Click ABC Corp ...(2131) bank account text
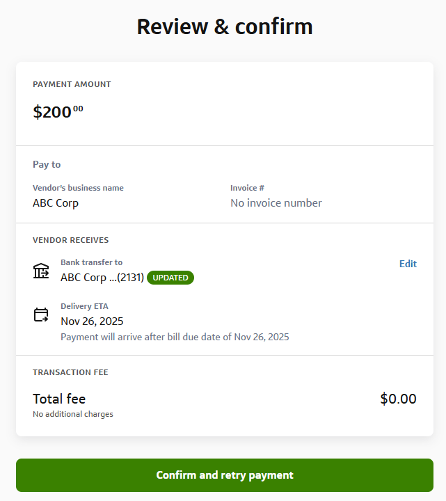 pyautogui.click(x=102, y=278)
